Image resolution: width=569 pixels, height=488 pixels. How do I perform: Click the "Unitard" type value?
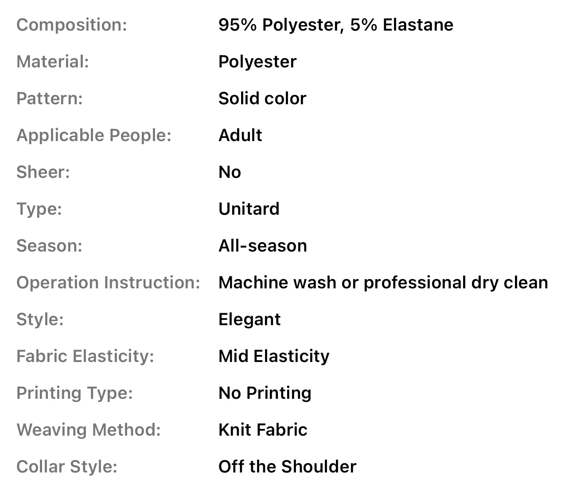click(249, 209)
